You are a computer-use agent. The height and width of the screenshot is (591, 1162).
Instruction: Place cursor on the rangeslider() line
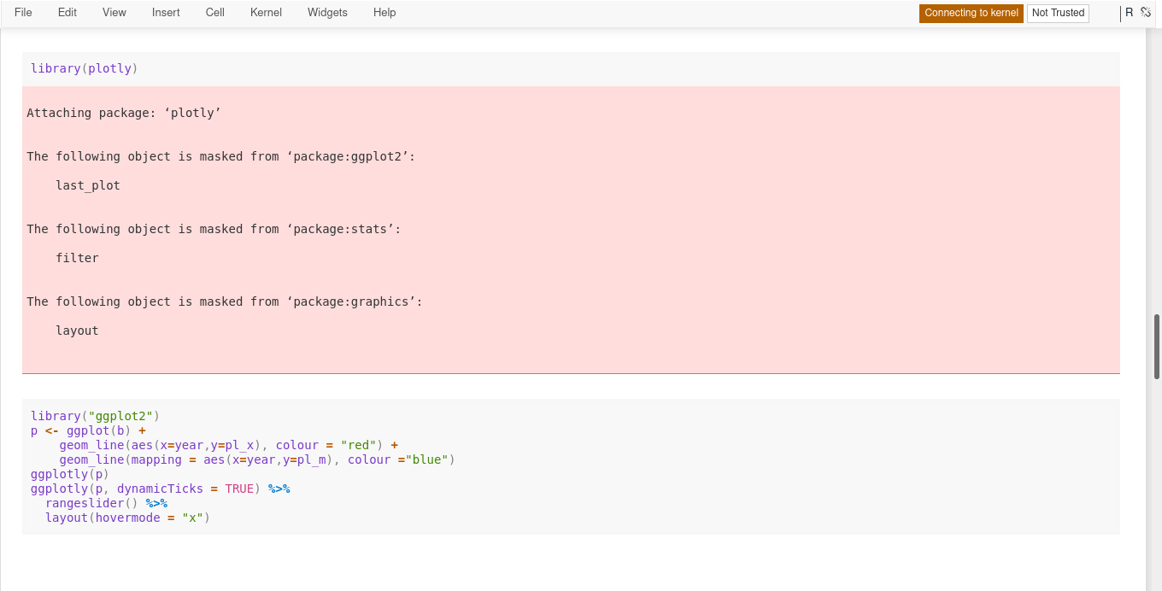point(85,503)
